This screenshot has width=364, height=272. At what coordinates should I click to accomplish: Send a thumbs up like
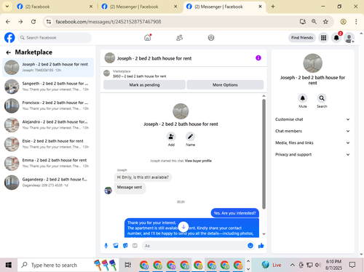tap(261, 246)
